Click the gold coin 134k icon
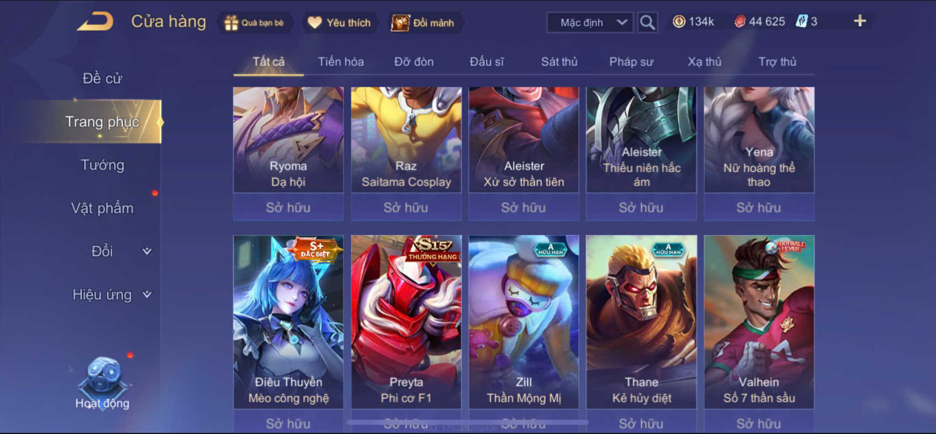This screenshot has width=936, height=434. pos(679,22)
